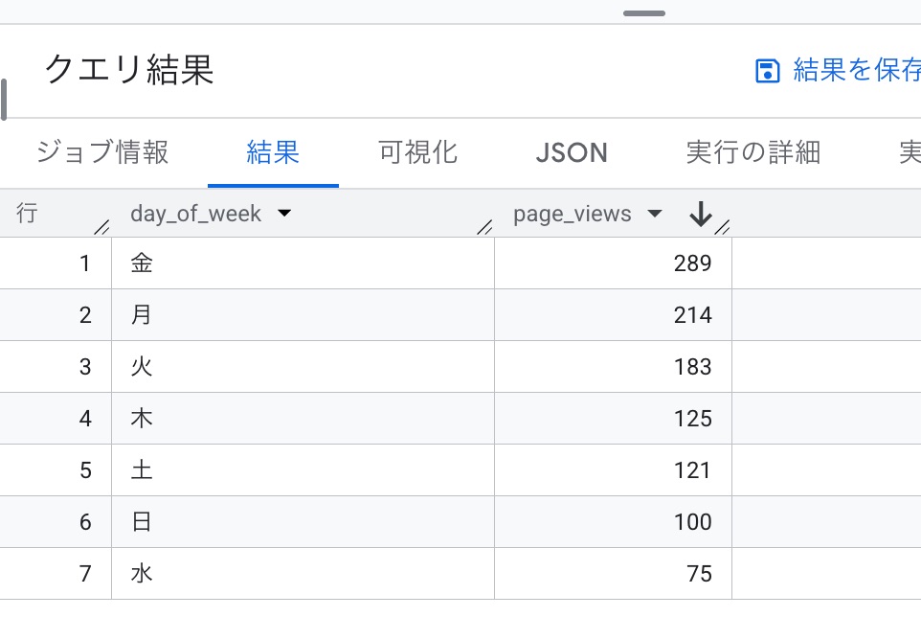Select the 水 cell in row 7

pyautogui.click(x=142, y=574)
